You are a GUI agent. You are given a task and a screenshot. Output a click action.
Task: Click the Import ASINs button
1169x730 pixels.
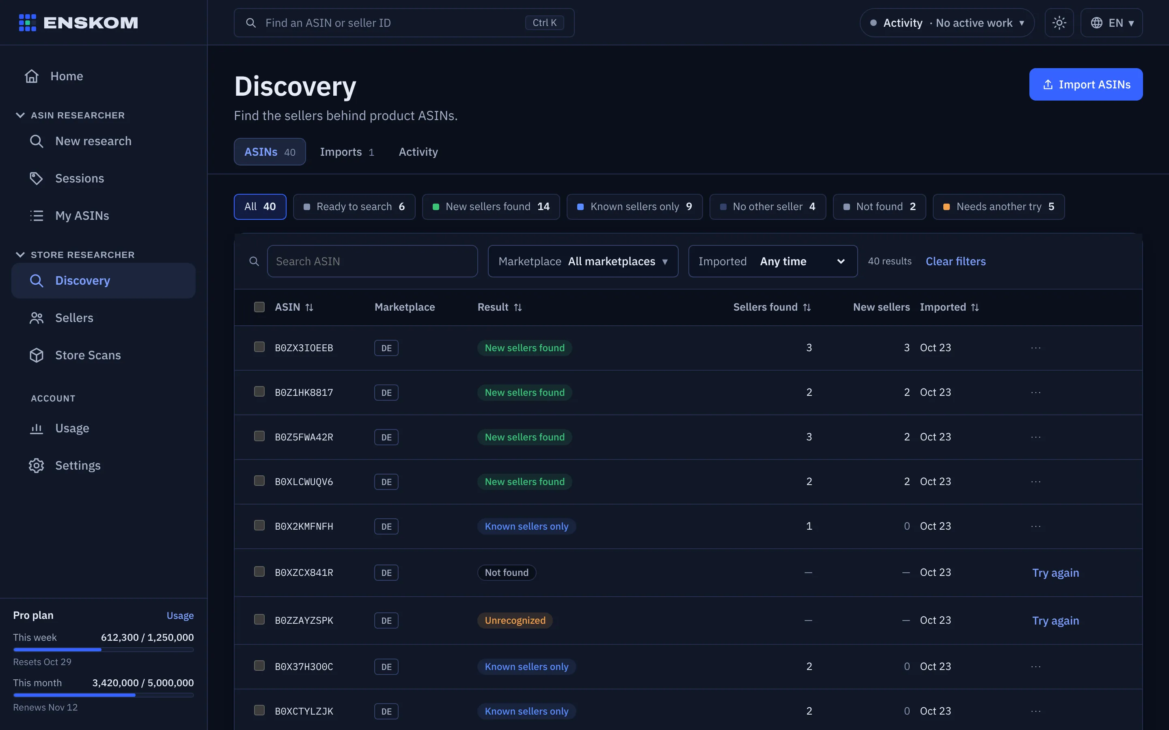pyautogui.click(x=1085, y=84)
